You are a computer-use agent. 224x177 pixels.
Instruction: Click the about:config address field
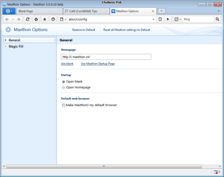[x=109, y=19]
